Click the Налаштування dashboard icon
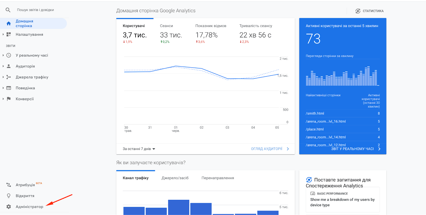Viewport: 426px width, 215px height. pyautogui.click(x=9, y=34)
